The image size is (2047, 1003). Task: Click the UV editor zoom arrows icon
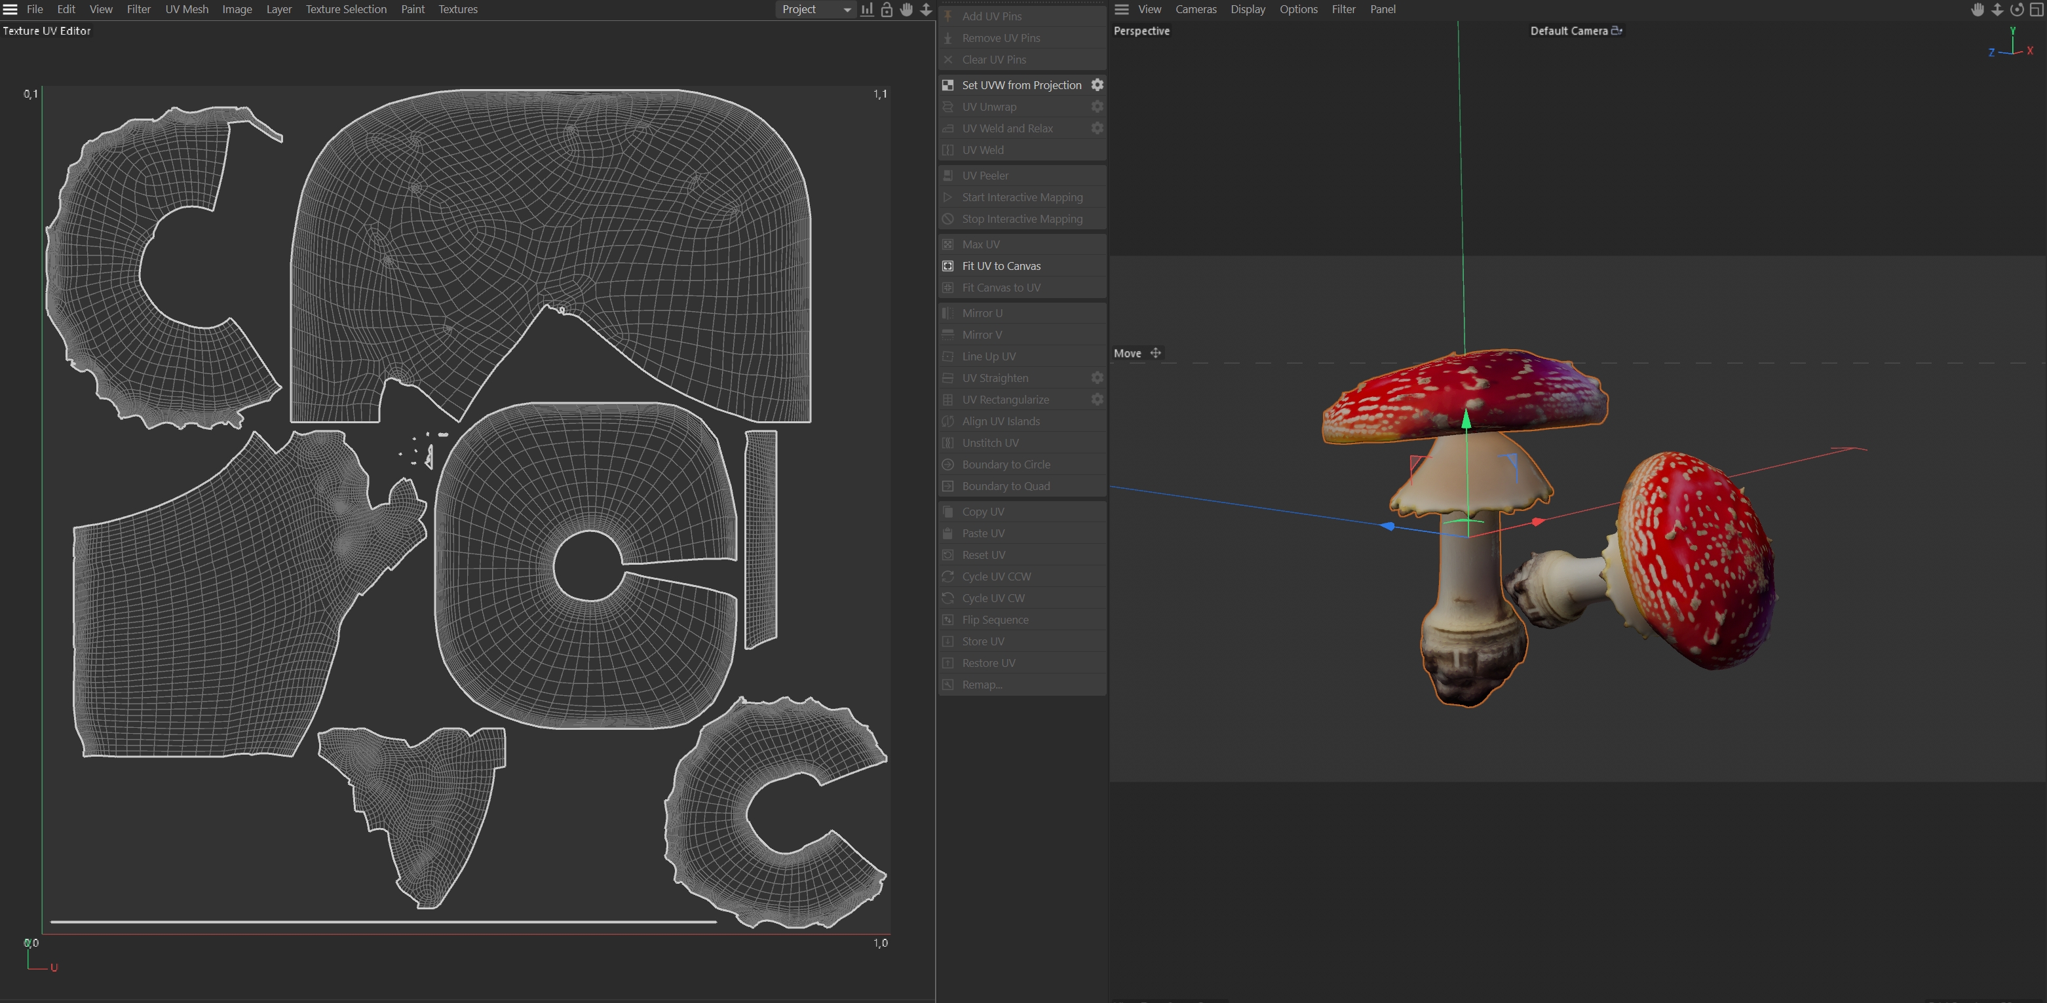tap(926, 10)
